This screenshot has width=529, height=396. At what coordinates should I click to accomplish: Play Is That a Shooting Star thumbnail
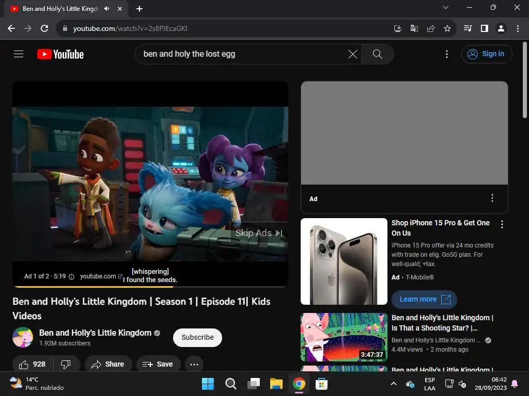(344, 337)
